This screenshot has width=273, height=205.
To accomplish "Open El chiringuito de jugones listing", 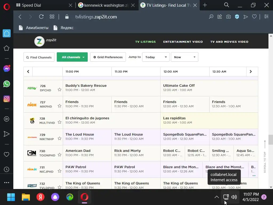I will coord(111,120).
